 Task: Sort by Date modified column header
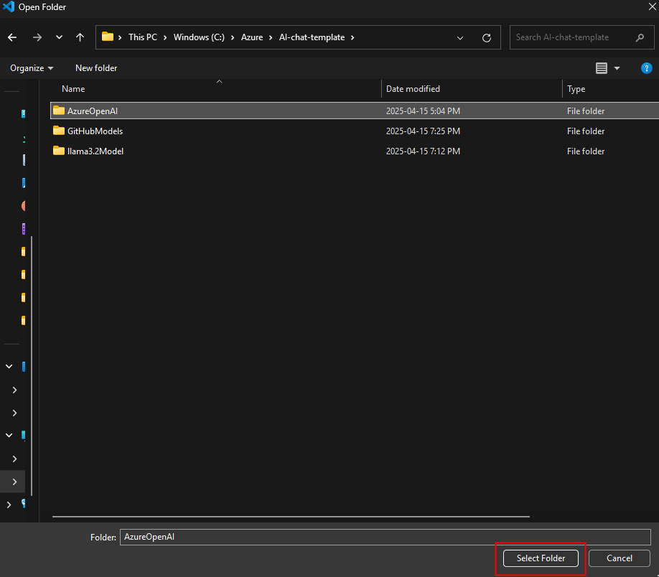point(413,89)
